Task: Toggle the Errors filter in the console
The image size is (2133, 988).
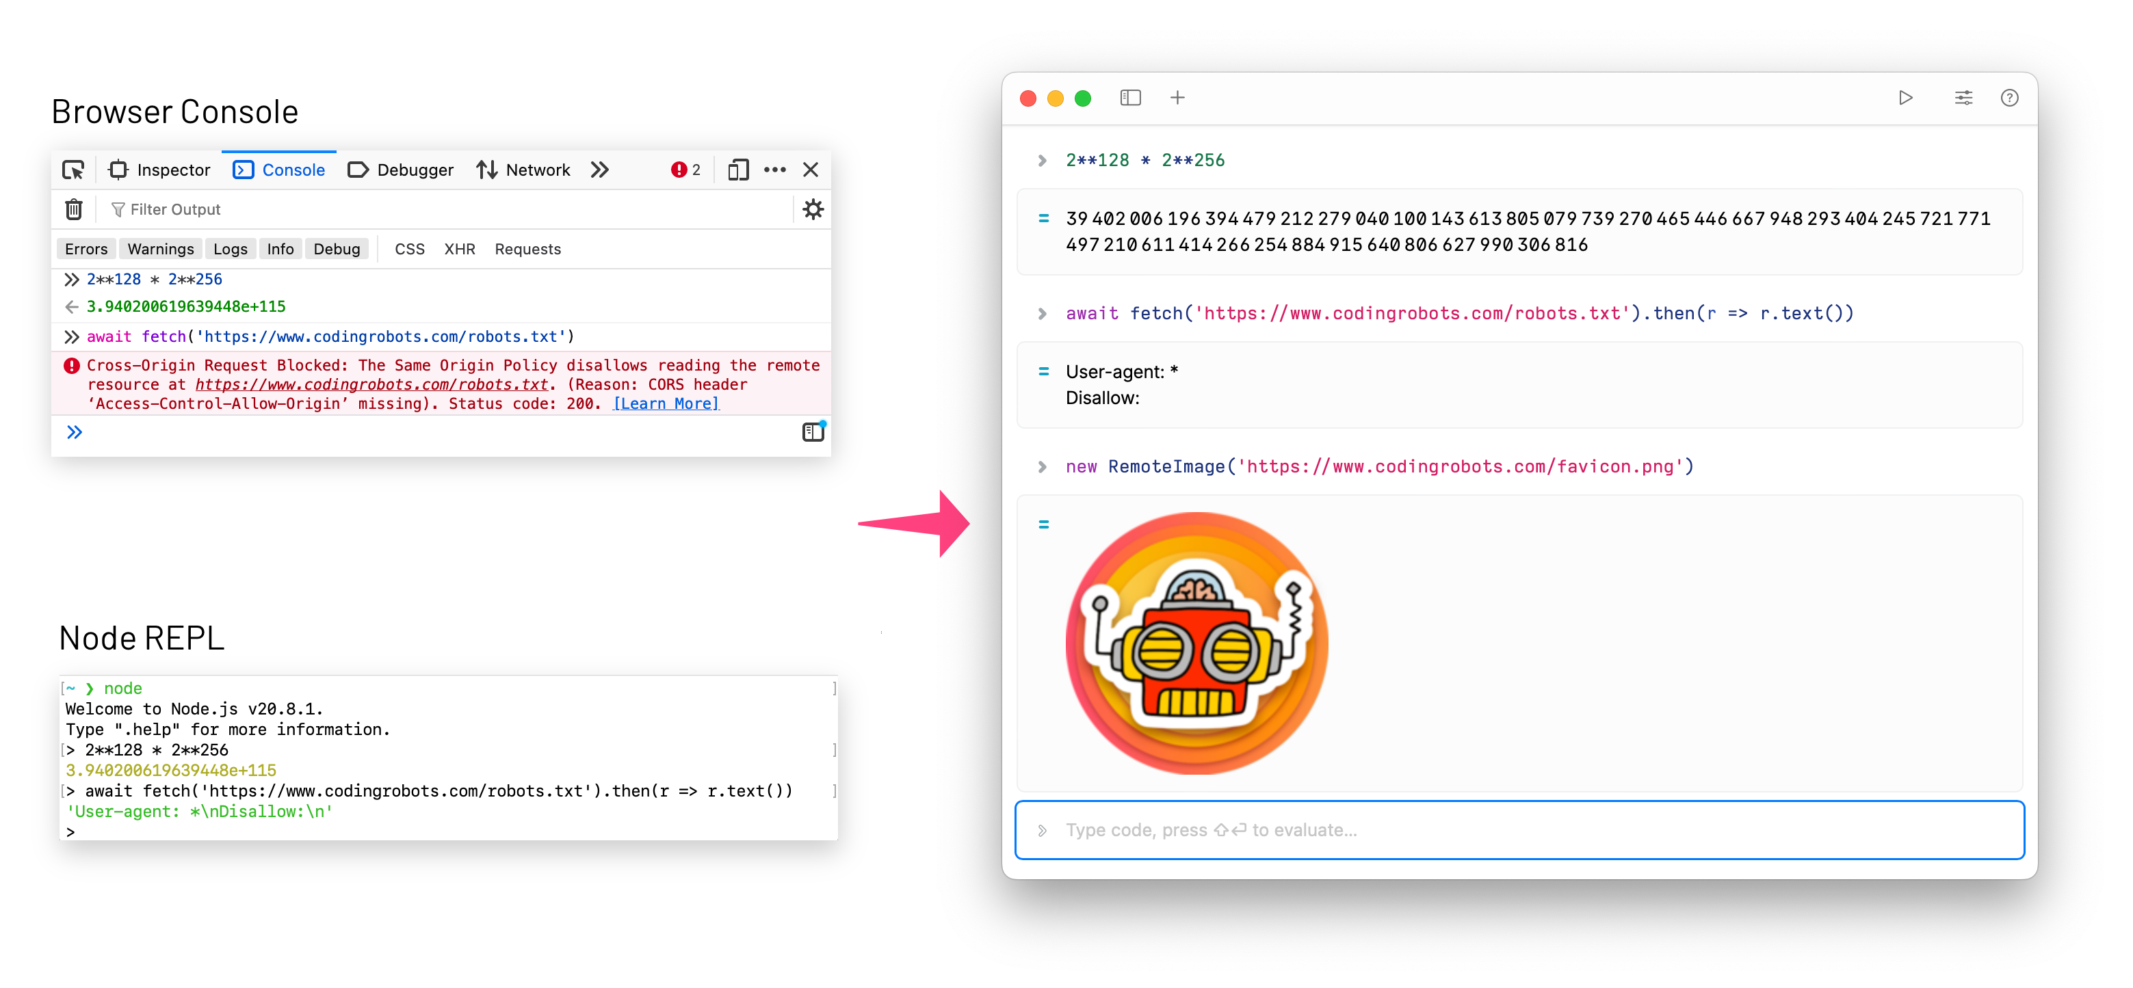Action: click(86, 248)
